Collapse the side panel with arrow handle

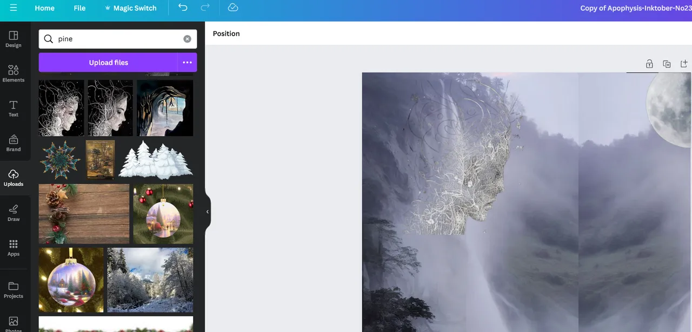[x=208, y=212]
